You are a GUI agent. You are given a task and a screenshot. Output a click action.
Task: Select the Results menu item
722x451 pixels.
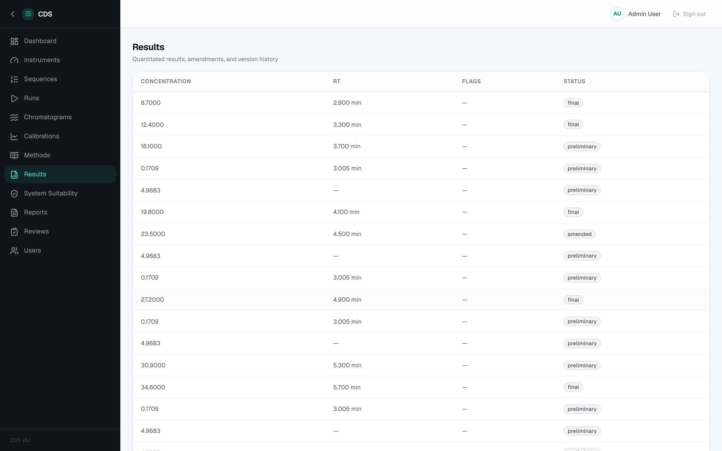tap(60, 174)
